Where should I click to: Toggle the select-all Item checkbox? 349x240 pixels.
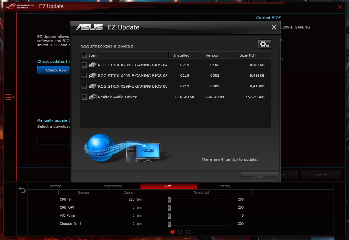click(x=84, y=55)
